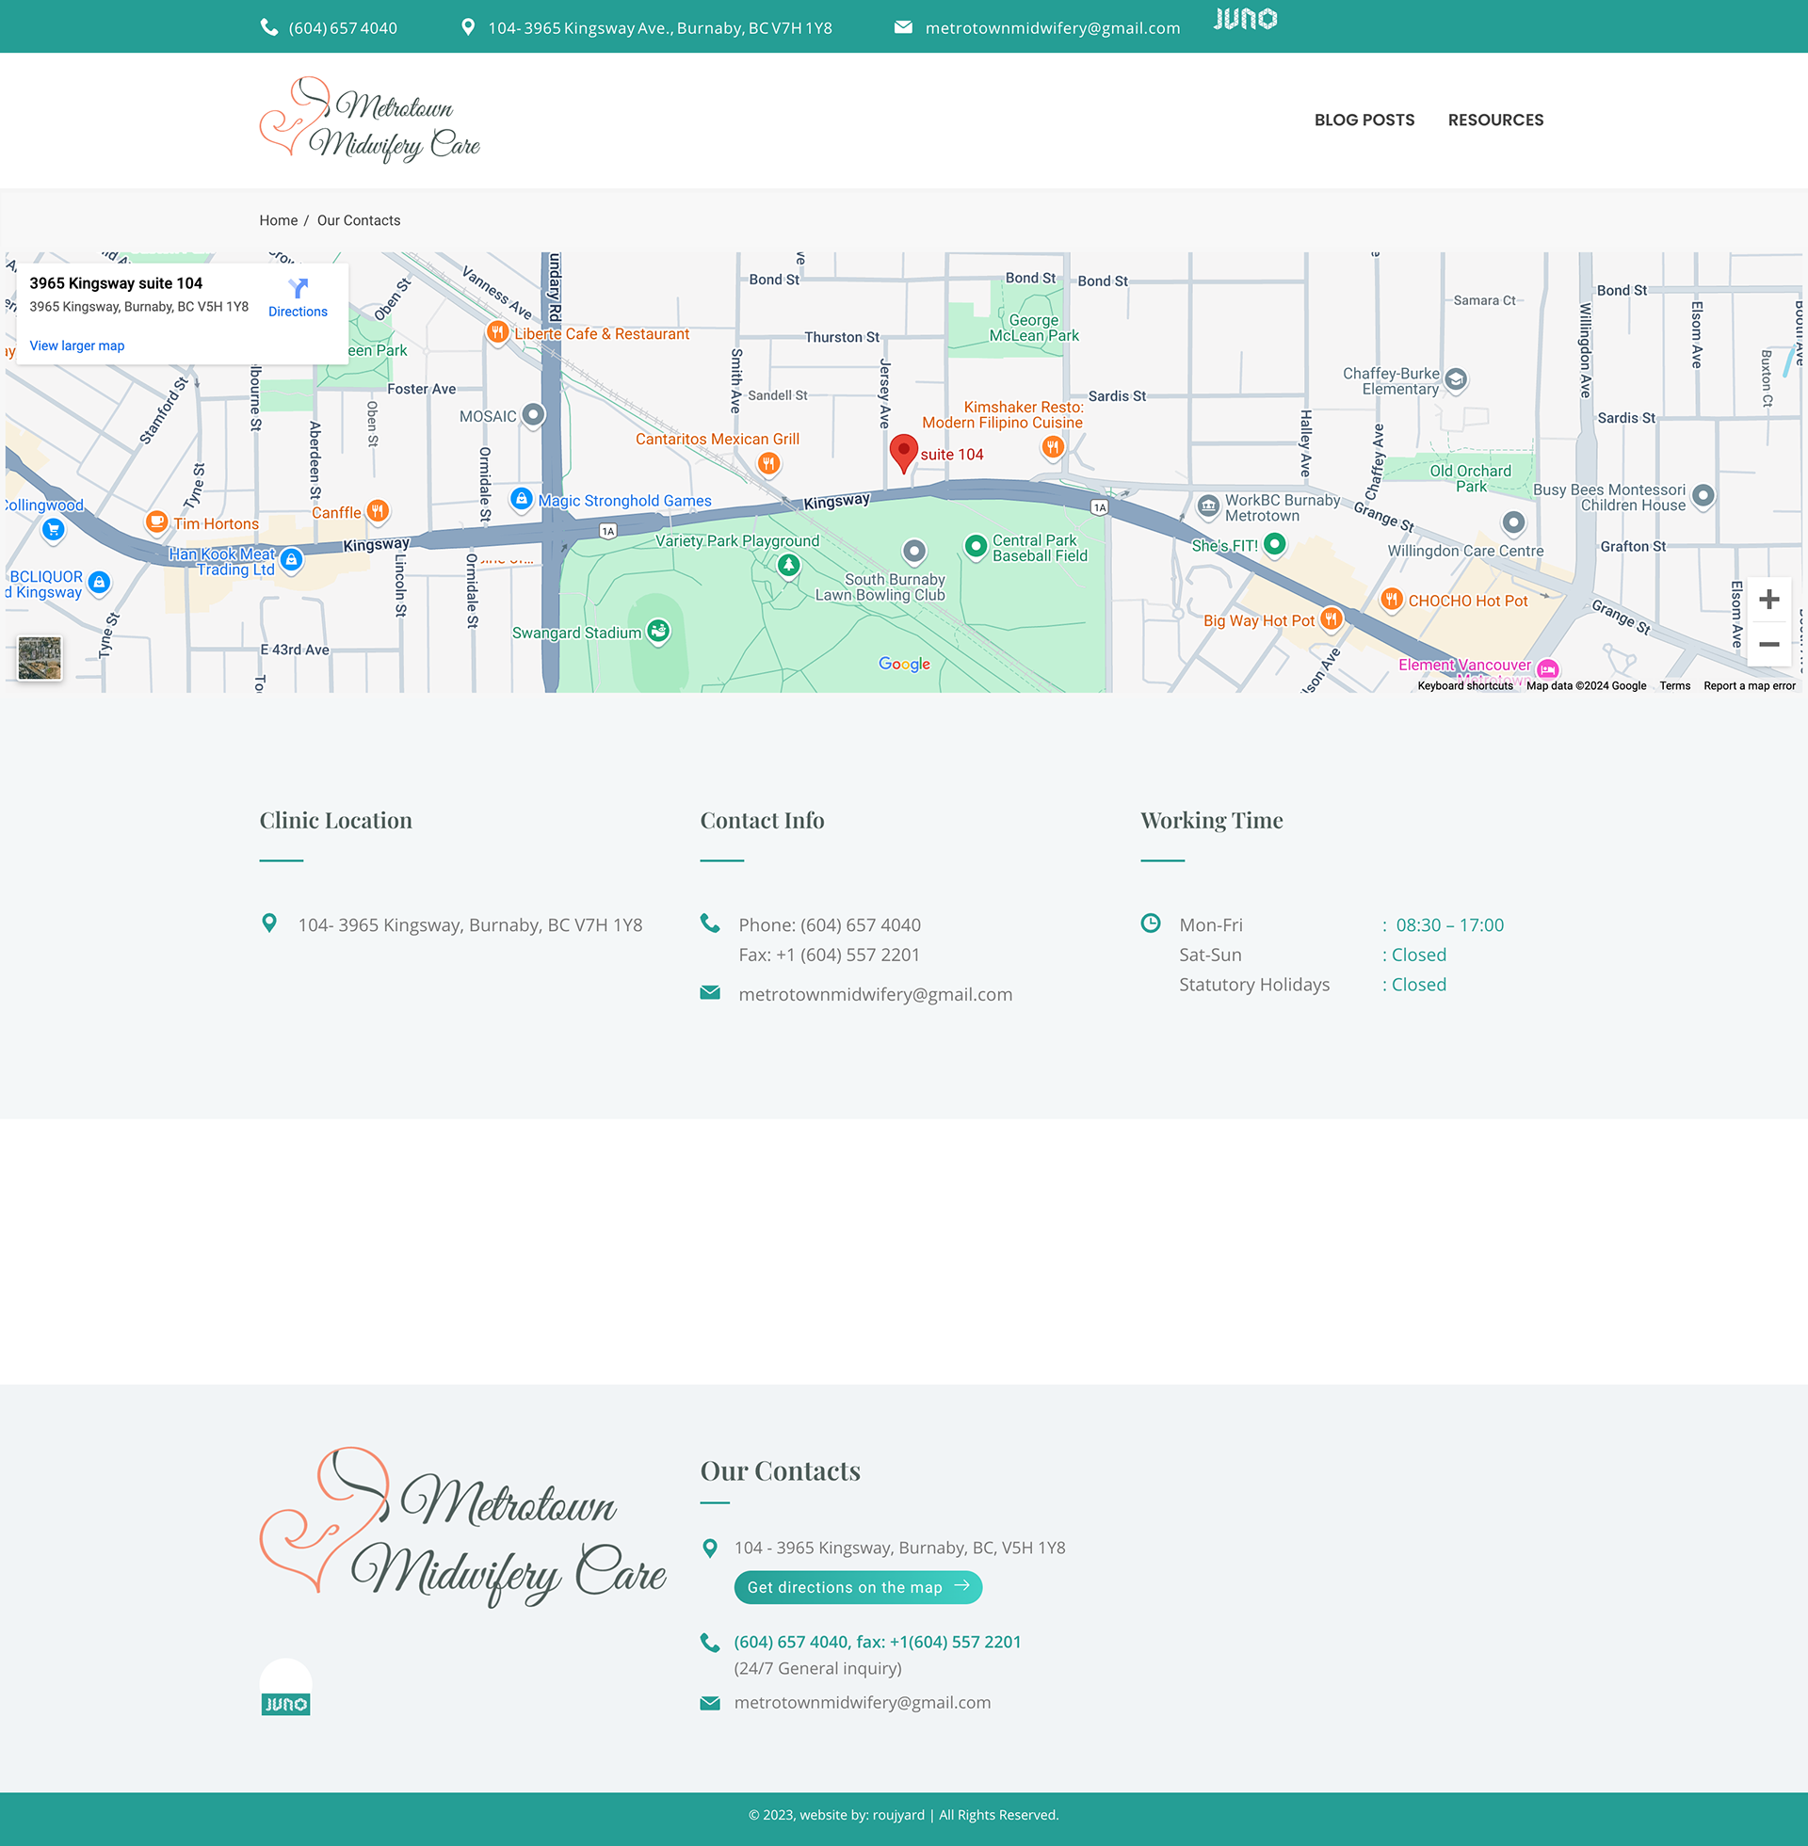Screen dimensions: 1808x1846
Task: Click footer address 104 - 3965 Kingsway
Action: coord(899,1547)
